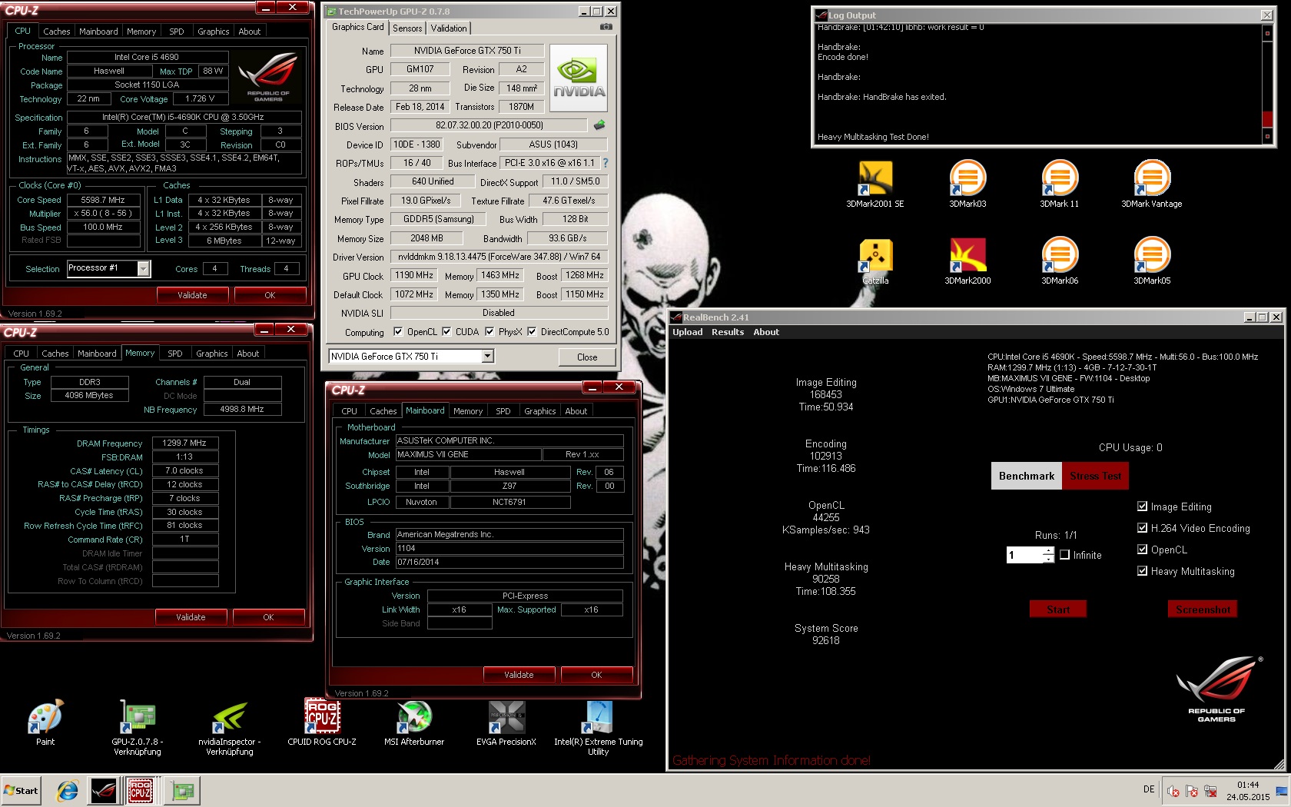Image resolution: width=1291 pixels, height=807 pixels.
Task: Switch to the CPU-Z taskbar item
Action: click(141, 790)
